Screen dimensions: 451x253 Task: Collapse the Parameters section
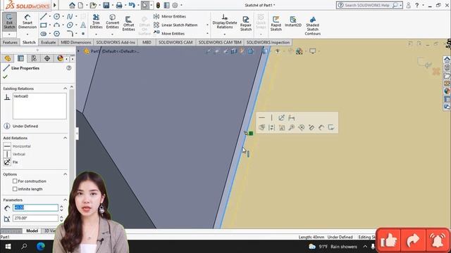coord(65,200)
